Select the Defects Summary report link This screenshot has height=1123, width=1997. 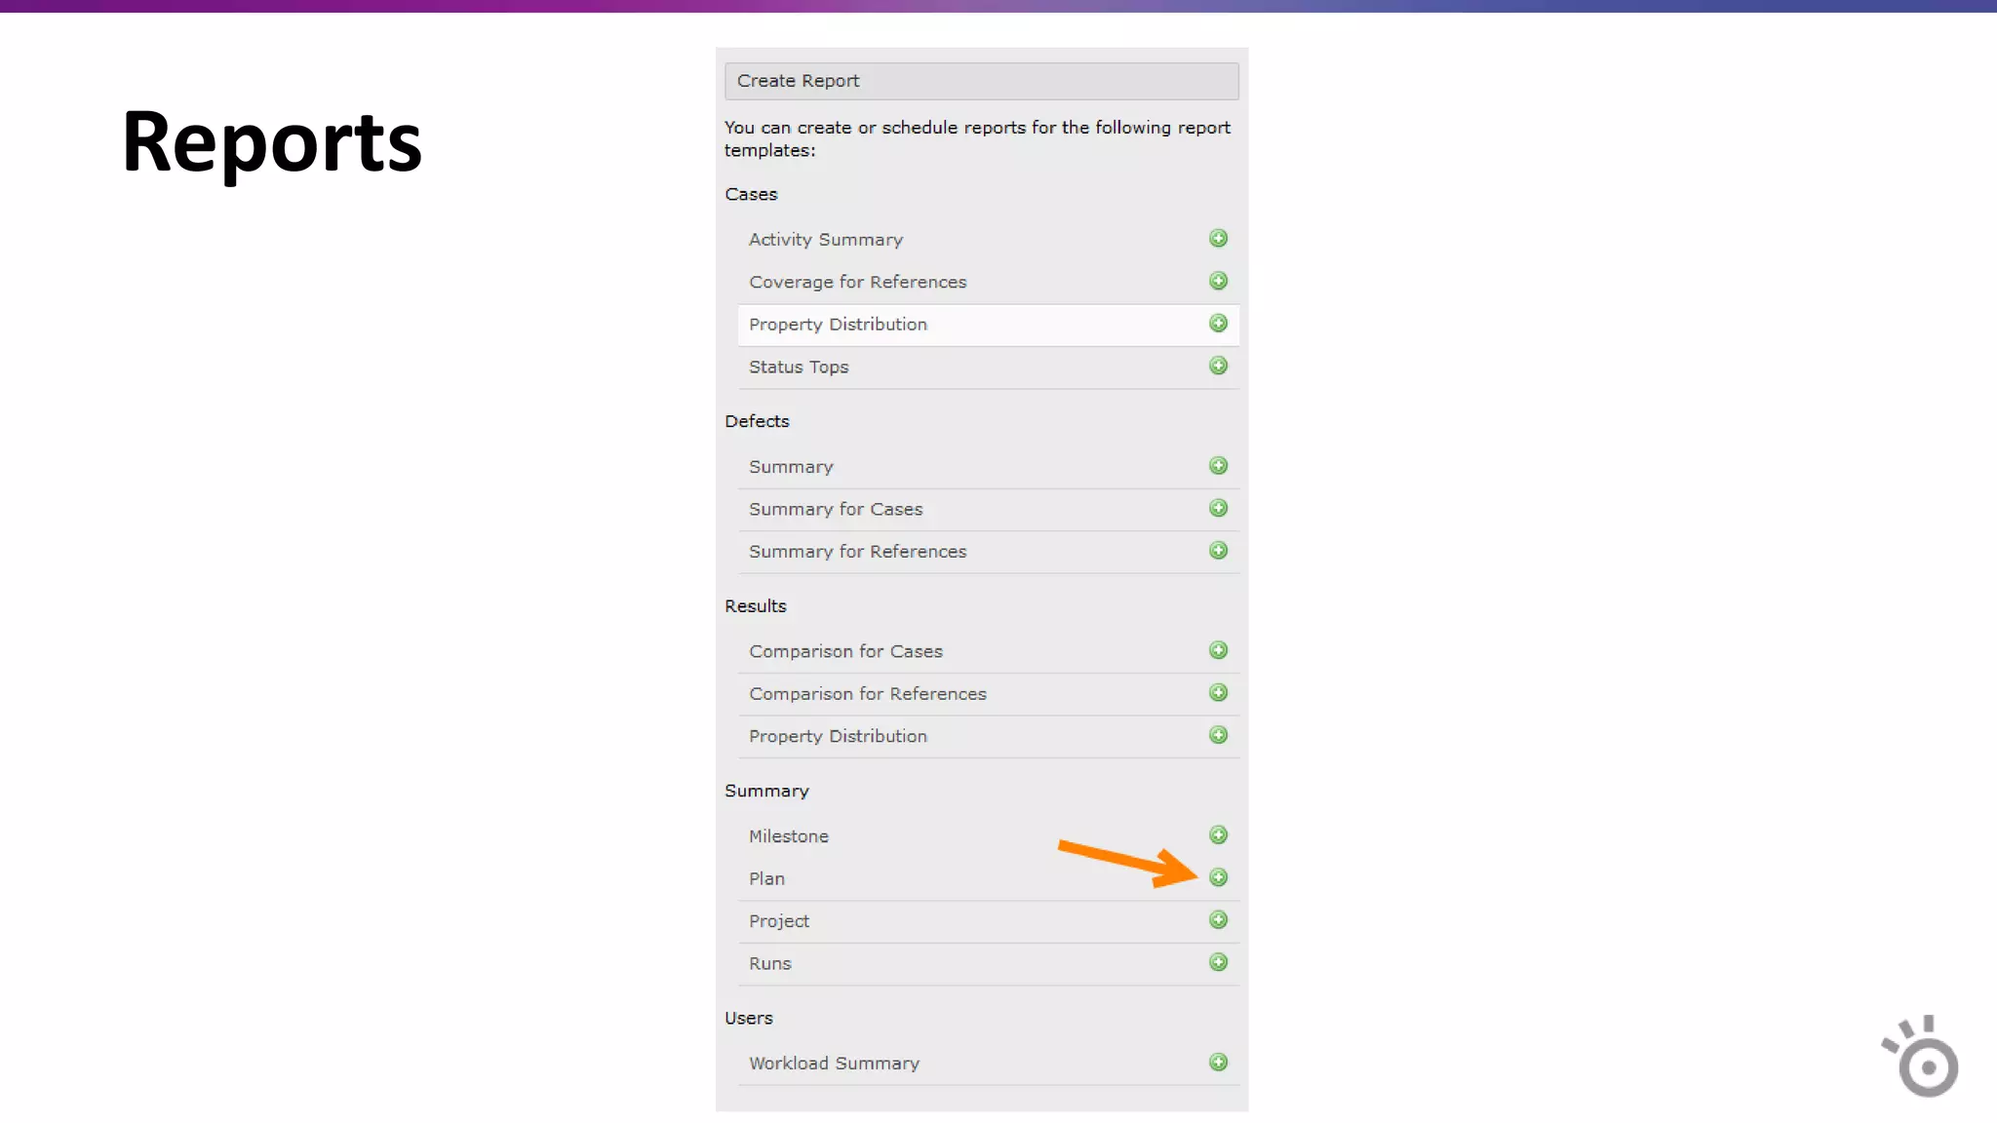tap(791, 467)
